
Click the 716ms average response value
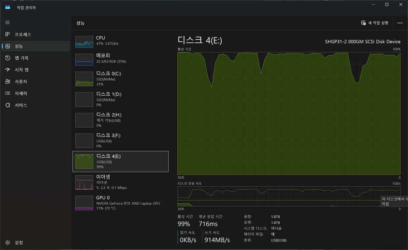[x=208, y=224]
